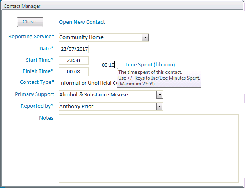Click the Notes label
This screenshot has height=188, width=245.
[46, 118]
